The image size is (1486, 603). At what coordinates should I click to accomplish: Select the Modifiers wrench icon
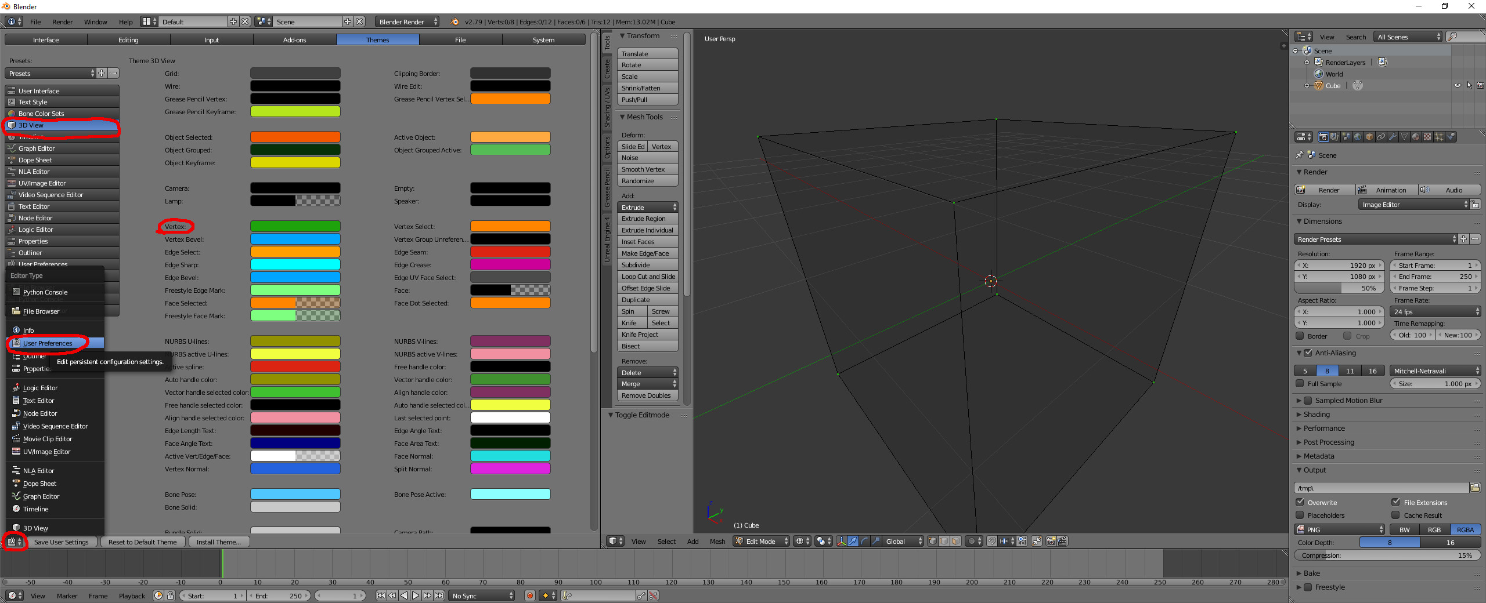[x=1393, y=137]
